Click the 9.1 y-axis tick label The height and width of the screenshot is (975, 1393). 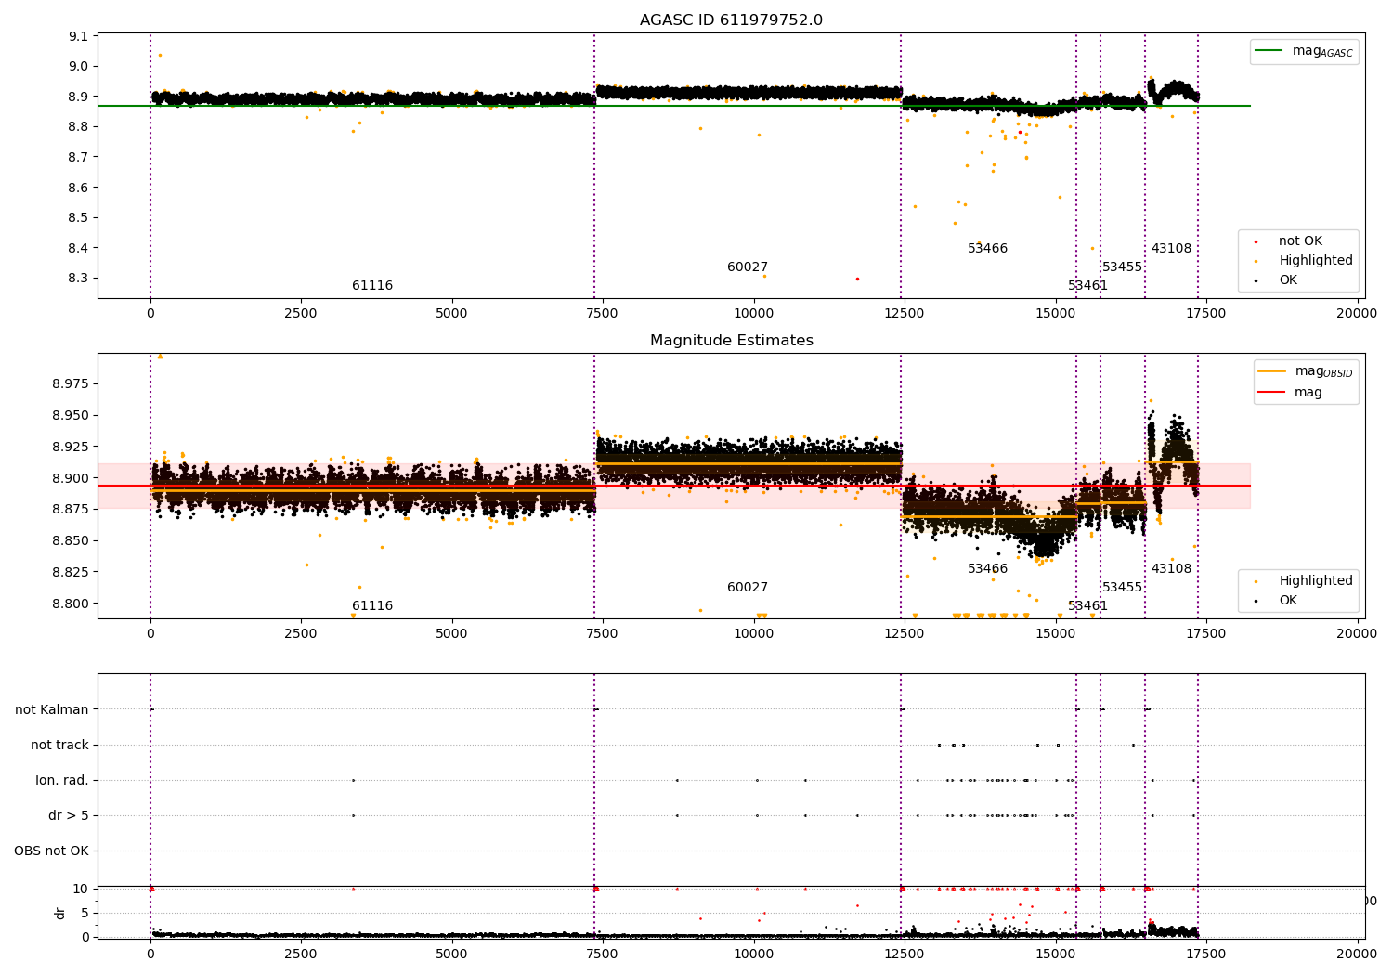tap(79, 36)
